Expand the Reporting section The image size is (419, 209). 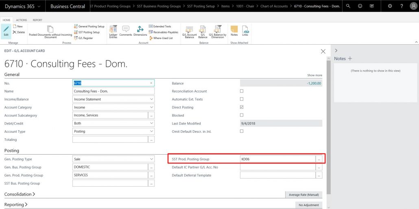(x=16, y=205)
